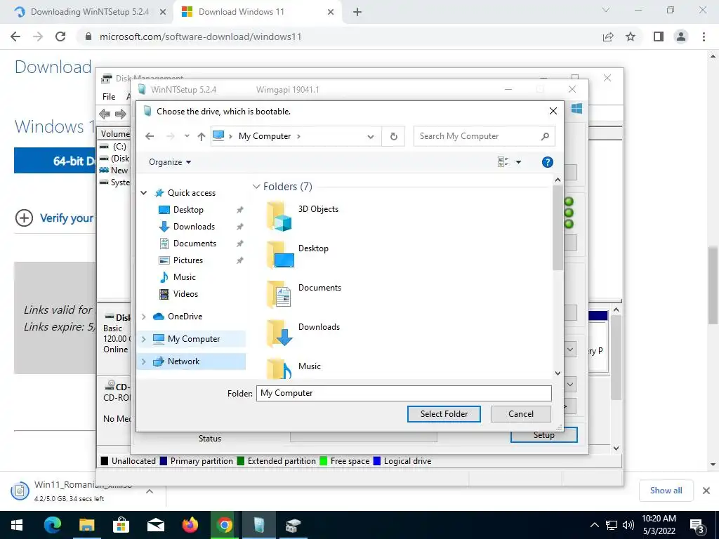Click the Windows logo icon in WinNTSetup
Viewport: 719px width, 539px height.
tap(577, 109)
